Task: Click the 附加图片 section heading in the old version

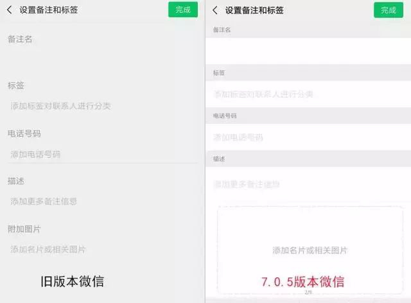Action: point(24,229)
